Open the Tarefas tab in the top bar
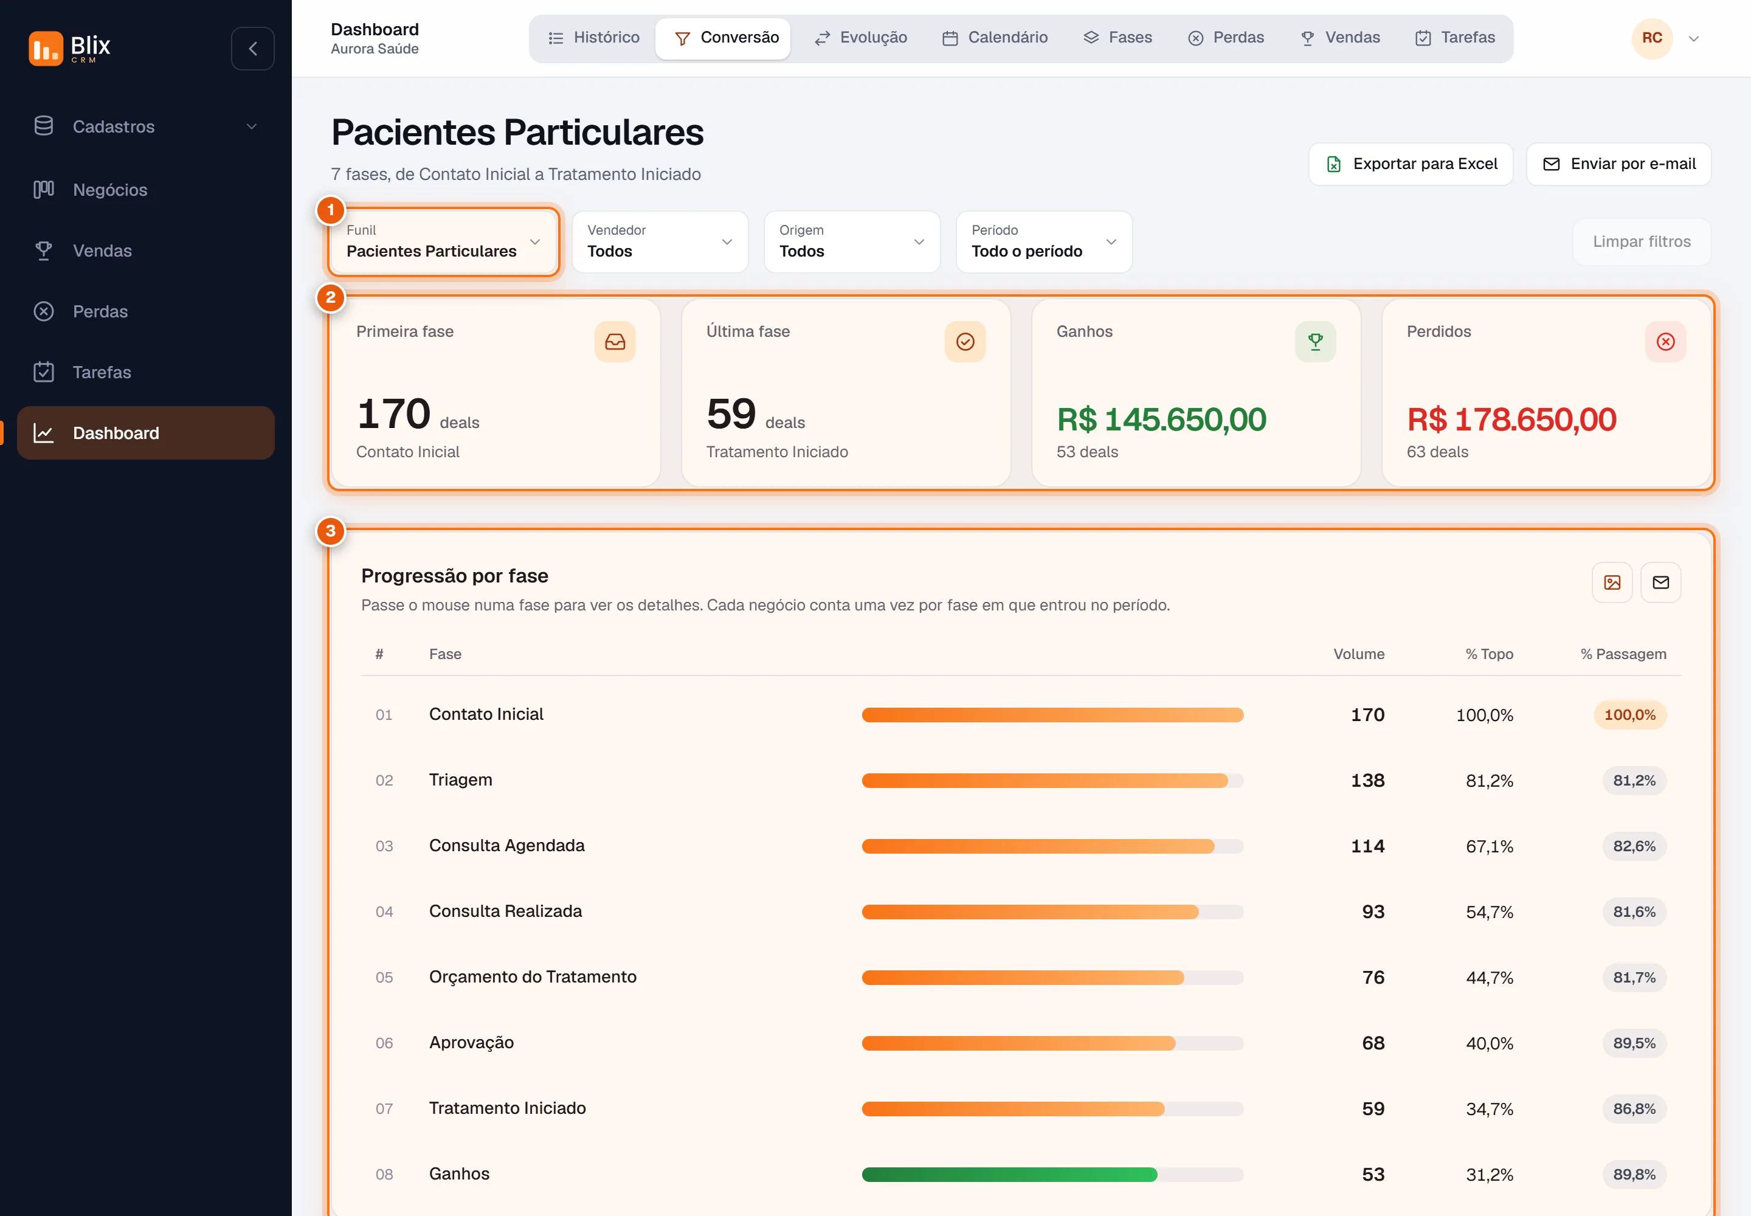 click(x=1454, y=37)
